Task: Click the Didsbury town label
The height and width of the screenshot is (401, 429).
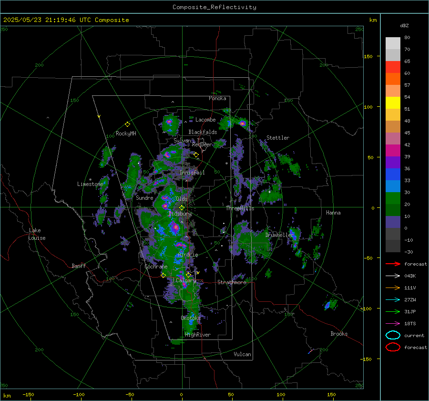Action: click(180, 214)
